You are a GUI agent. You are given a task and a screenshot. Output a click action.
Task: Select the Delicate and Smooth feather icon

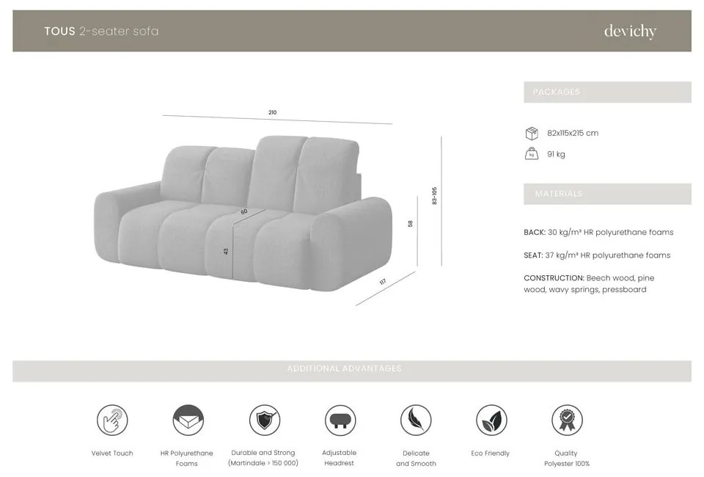coord(416,420)
